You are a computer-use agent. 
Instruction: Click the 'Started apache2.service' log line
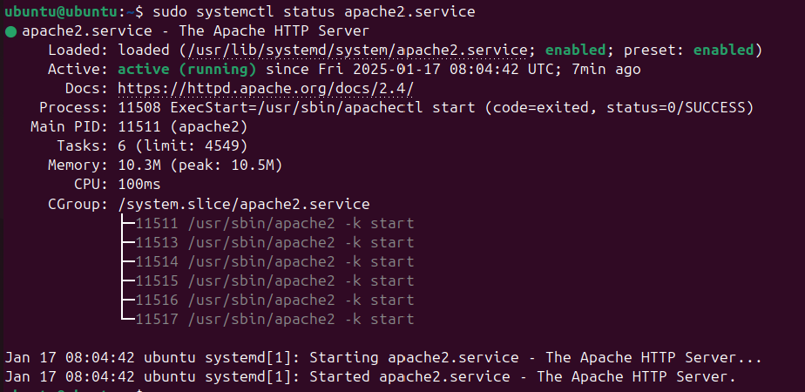tap(370, 377)
